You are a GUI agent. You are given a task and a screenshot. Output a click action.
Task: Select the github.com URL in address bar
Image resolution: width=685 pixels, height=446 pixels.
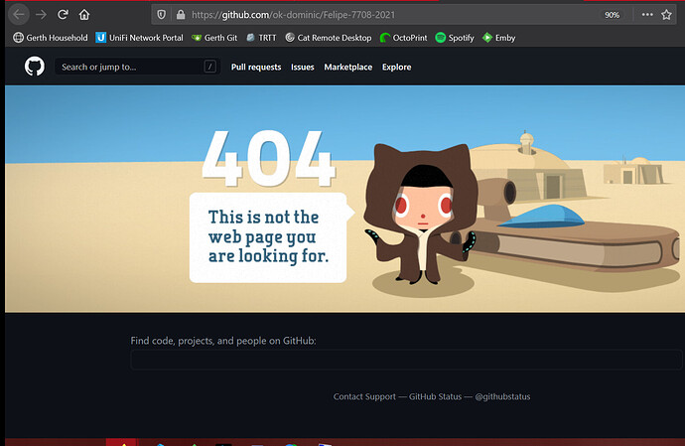(x=293, y=15)
